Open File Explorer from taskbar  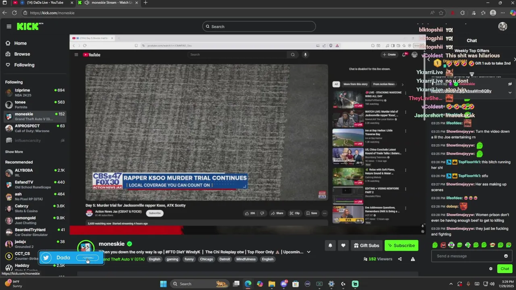click(x=272, y=284)
